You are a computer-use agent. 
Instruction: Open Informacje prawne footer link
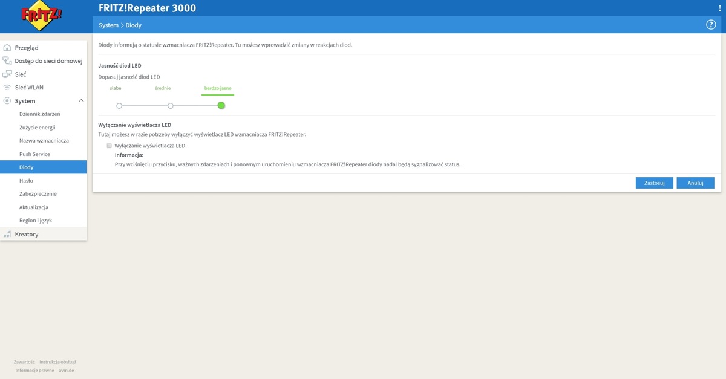click(34, 370)
